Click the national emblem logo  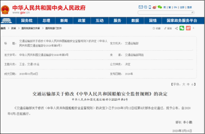[x=5, y=10]
